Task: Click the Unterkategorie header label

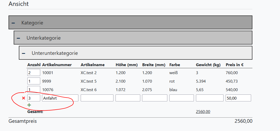Action: 44,38
